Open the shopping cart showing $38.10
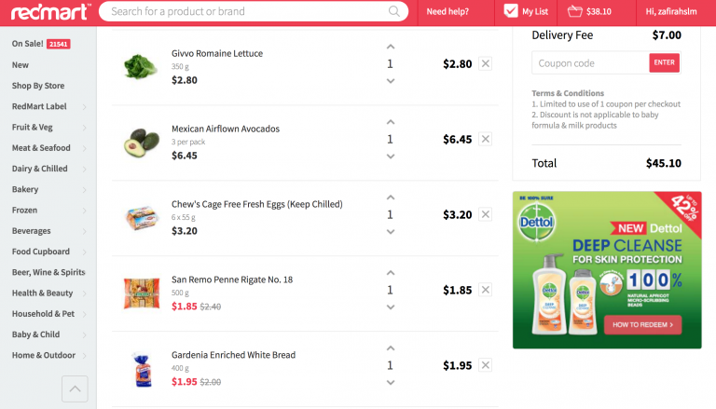The height and width of the screenshot is (409, 716). 589,12
